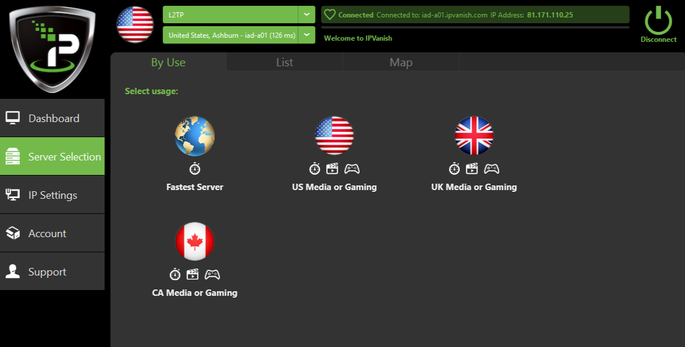Select the Fastest Server label
Viewport: 685px width, 347px height.
point(195,187)
